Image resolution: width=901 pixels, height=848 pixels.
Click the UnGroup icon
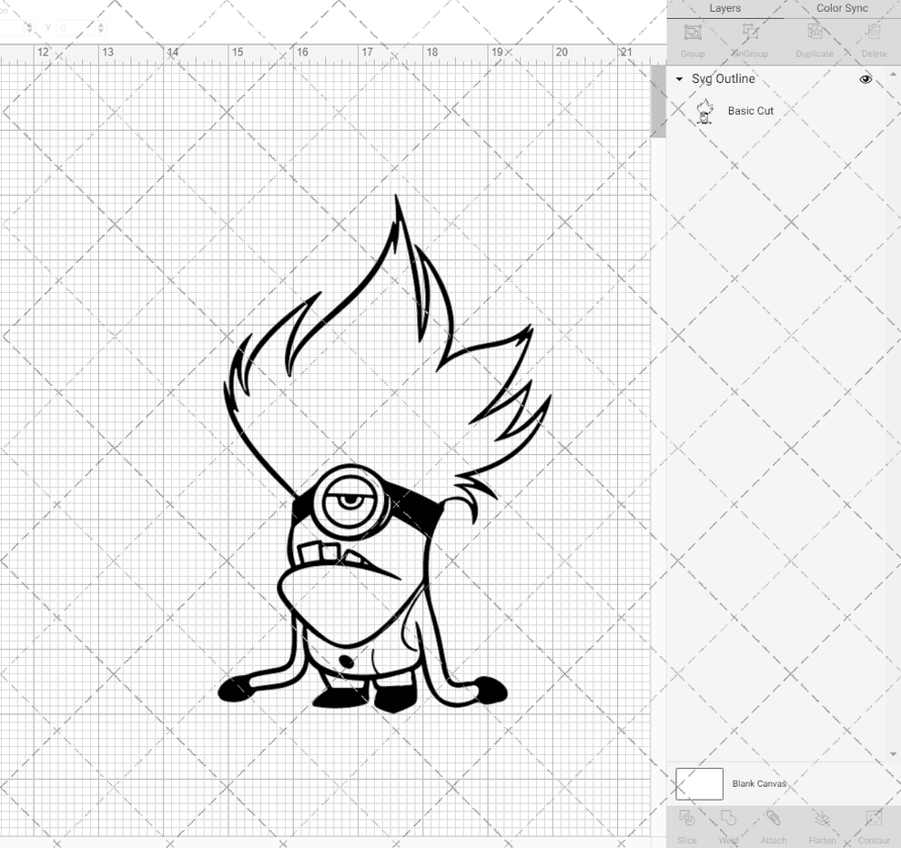coord(749,38)
